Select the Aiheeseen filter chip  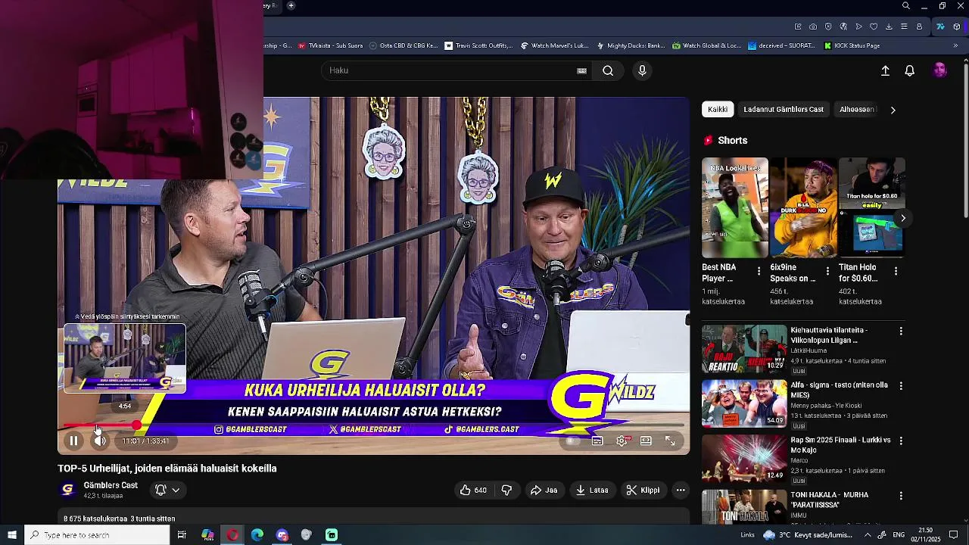click(857, 110)
